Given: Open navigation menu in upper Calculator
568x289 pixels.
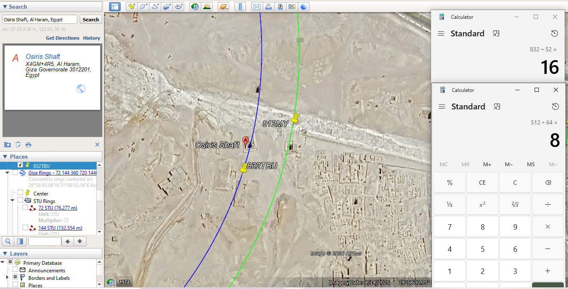Looking at the screenshot, I should [x=441, y=33].
